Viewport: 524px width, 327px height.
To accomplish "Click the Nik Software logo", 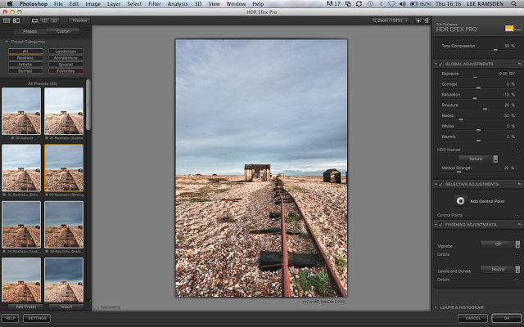I will pos(513,29).
